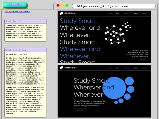Image resolution: width=159 pixels, height=119 pixels.
Task: Click the 'what did i do?' heading
Action: click(26, 50)
